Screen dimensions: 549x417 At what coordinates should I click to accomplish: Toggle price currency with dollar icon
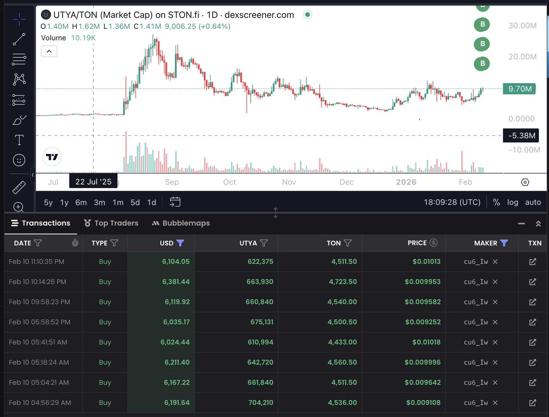pos(434,243)
